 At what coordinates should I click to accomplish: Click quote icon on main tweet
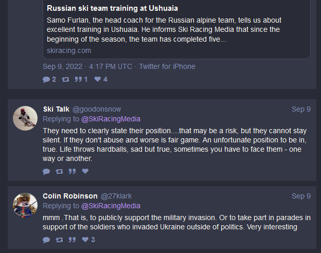79,79
